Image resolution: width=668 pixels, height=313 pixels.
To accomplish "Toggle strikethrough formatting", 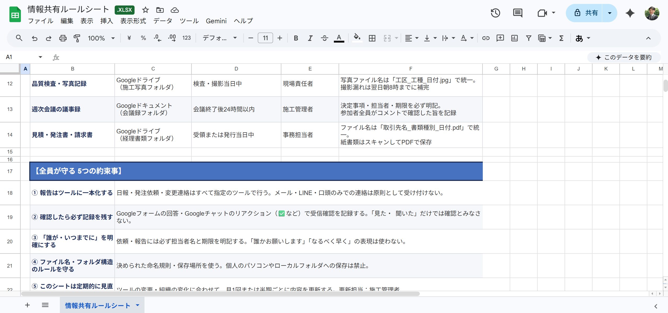I will pyautogui.click(x=324, y=38).
